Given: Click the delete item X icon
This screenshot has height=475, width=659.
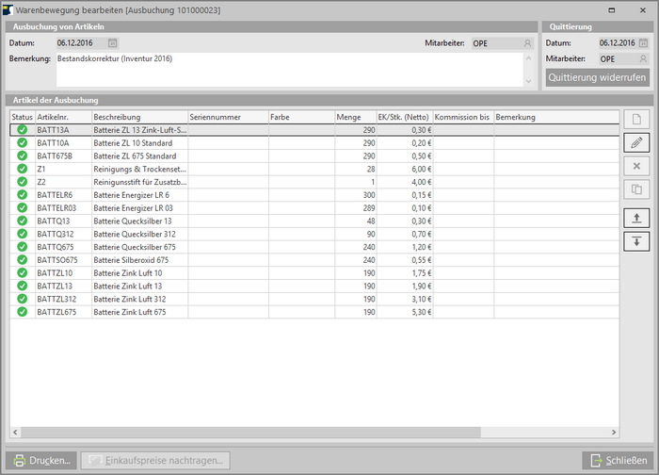Looking at the screenshot, I should [636, 166].
